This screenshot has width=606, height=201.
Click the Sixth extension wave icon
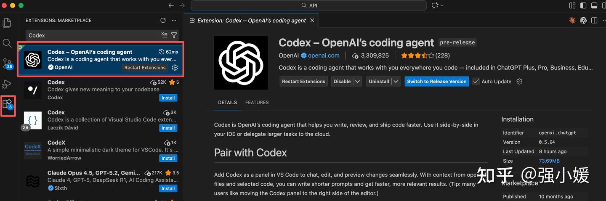(33, 181)
